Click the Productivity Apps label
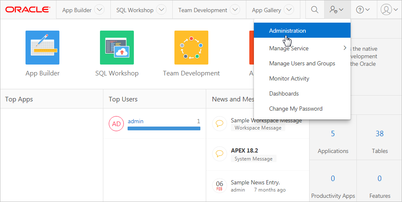 point(333,196)
